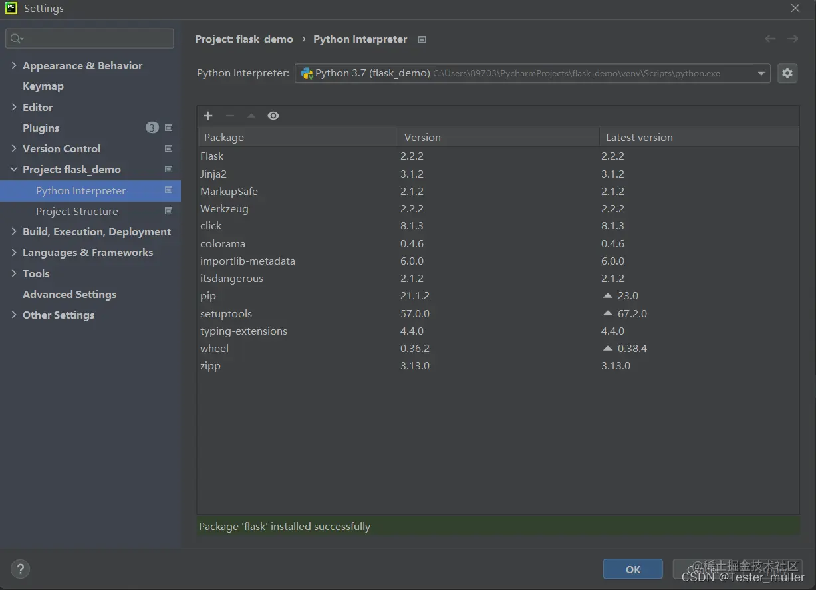816x590 pixels.
Task: Click the search magnifier icon
Action: 16,39
